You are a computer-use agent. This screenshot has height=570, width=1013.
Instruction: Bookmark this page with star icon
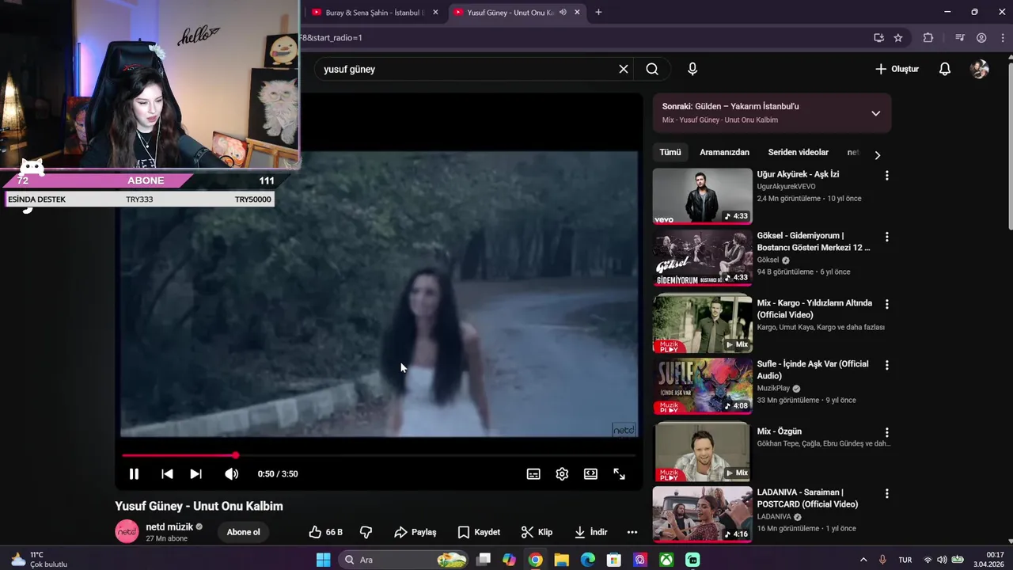point(898,37)
